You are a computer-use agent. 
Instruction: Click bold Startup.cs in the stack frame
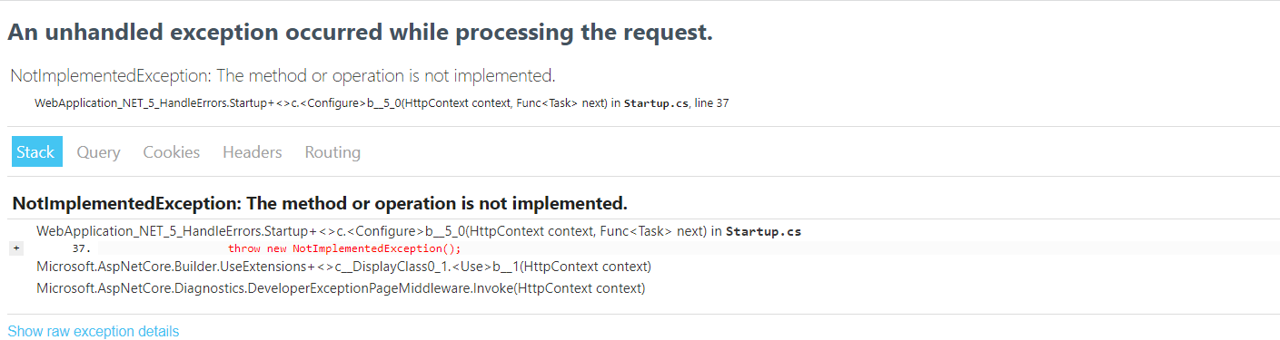pos(763,231)
